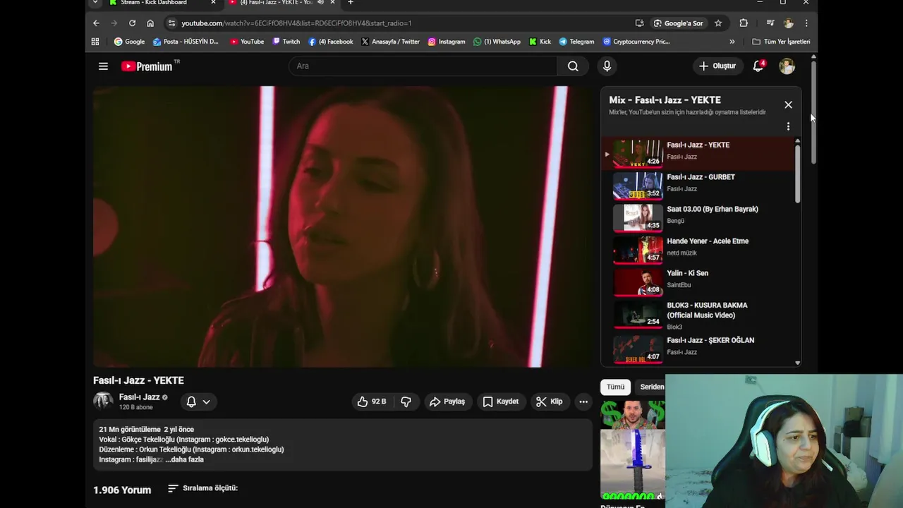Click the browser home icon
Image resolution: width=903 pixels, height=508 pixels.
point(150,23)
